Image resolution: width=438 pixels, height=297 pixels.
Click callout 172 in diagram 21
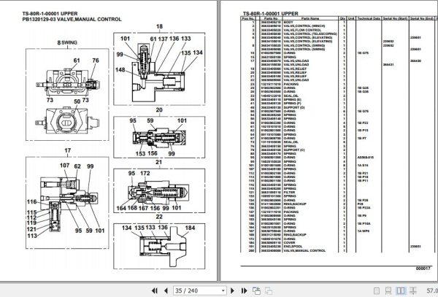click(x=145, y=174)
